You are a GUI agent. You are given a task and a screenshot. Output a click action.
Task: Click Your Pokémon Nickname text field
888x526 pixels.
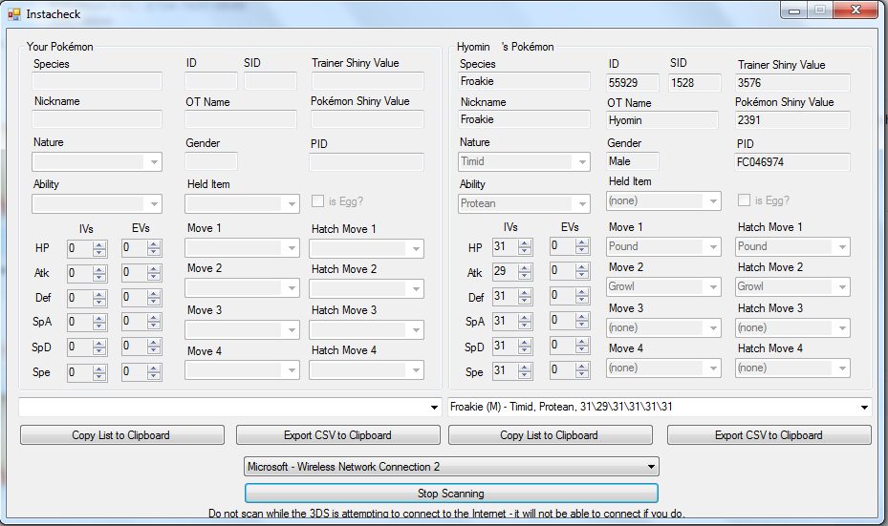click(97, 119)
